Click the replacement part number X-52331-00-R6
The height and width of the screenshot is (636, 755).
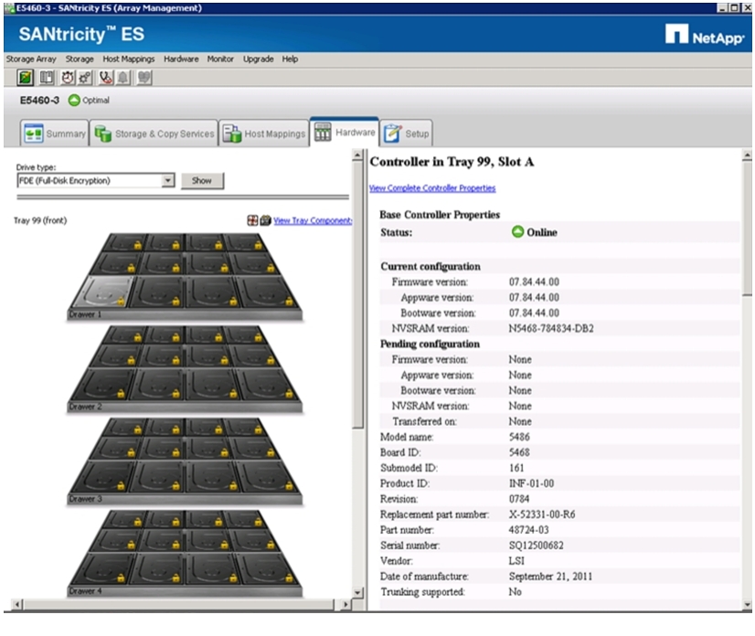click(542, 514)
